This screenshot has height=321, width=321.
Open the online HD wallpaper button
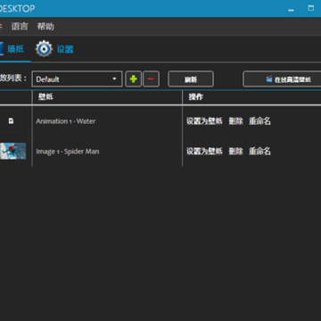[x=282, y=79]
